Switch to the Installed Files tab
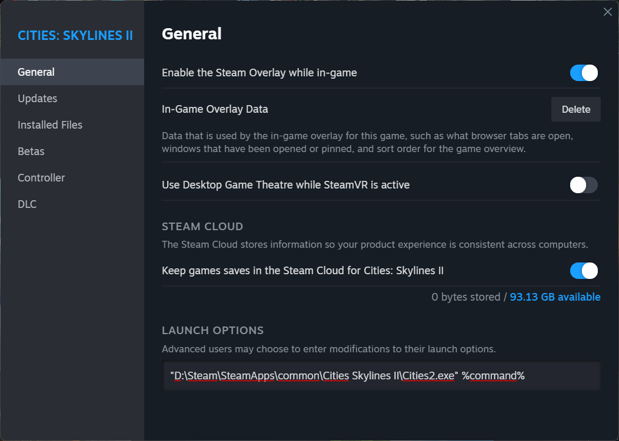Viewport: 619px width, 441px height. 50,125
